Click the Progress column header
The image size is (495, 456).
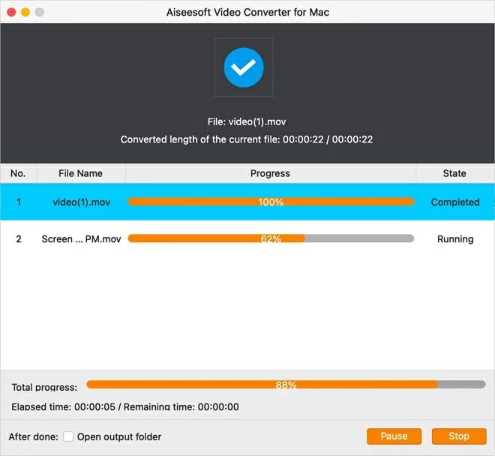click(270, 173)
